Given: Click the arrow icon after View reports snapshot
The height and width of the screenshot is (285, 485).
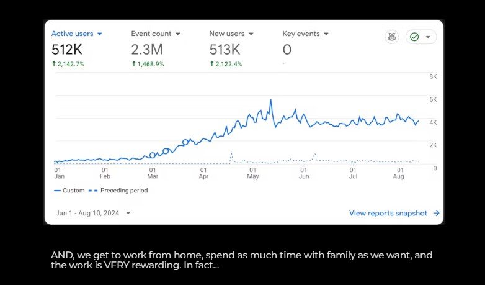Looking at the screenshot, I should [x=436, y=213].
